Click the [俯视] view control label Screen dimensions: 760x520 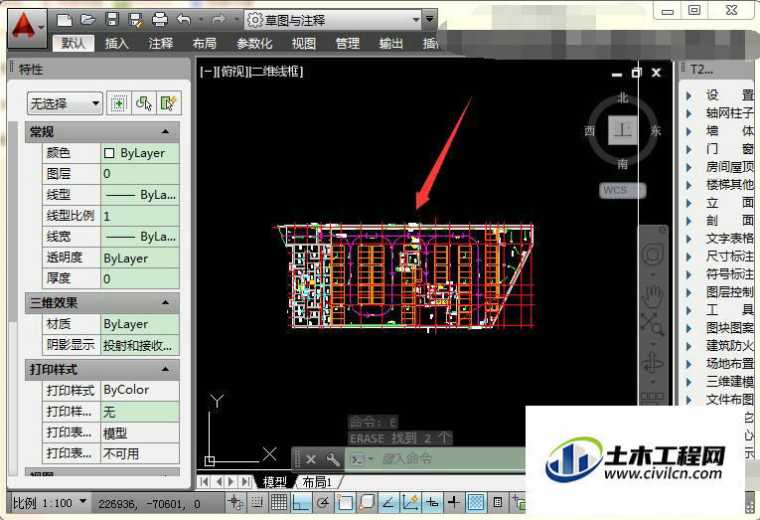[x=231, y=72]
